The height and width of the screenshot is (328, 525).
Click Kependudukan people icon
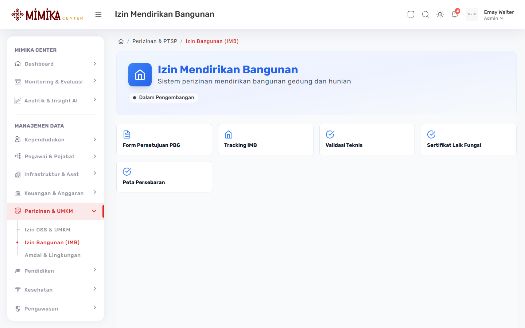pos(18,140)
